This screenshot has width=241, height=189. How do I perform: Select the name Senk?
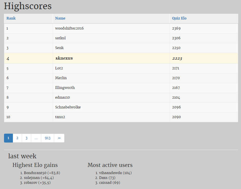[59, 48]
